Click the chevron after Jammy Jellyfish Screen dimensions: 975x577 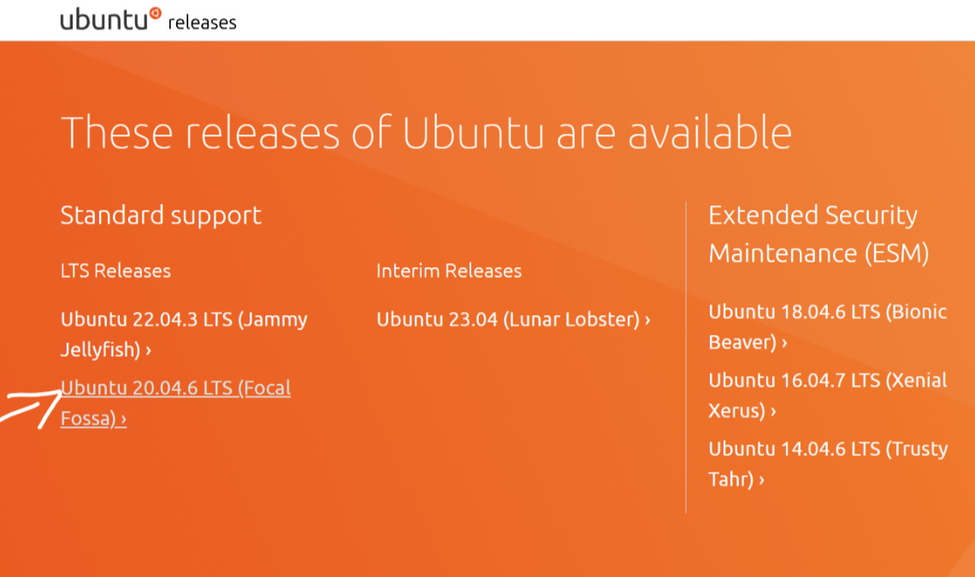pos(149,350)
